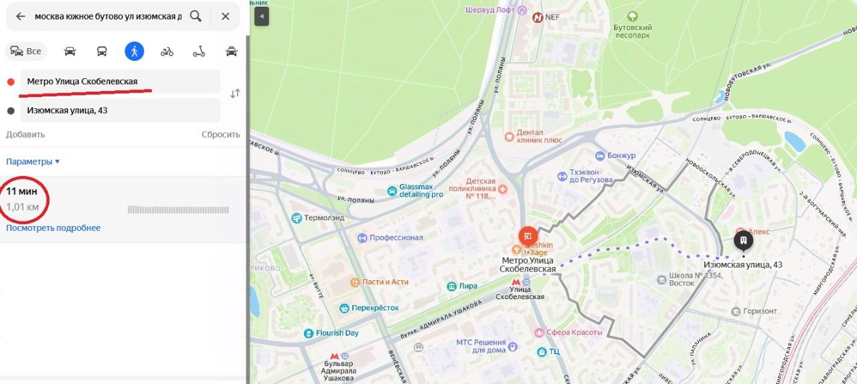Click the back arrow in search bar

21,16
